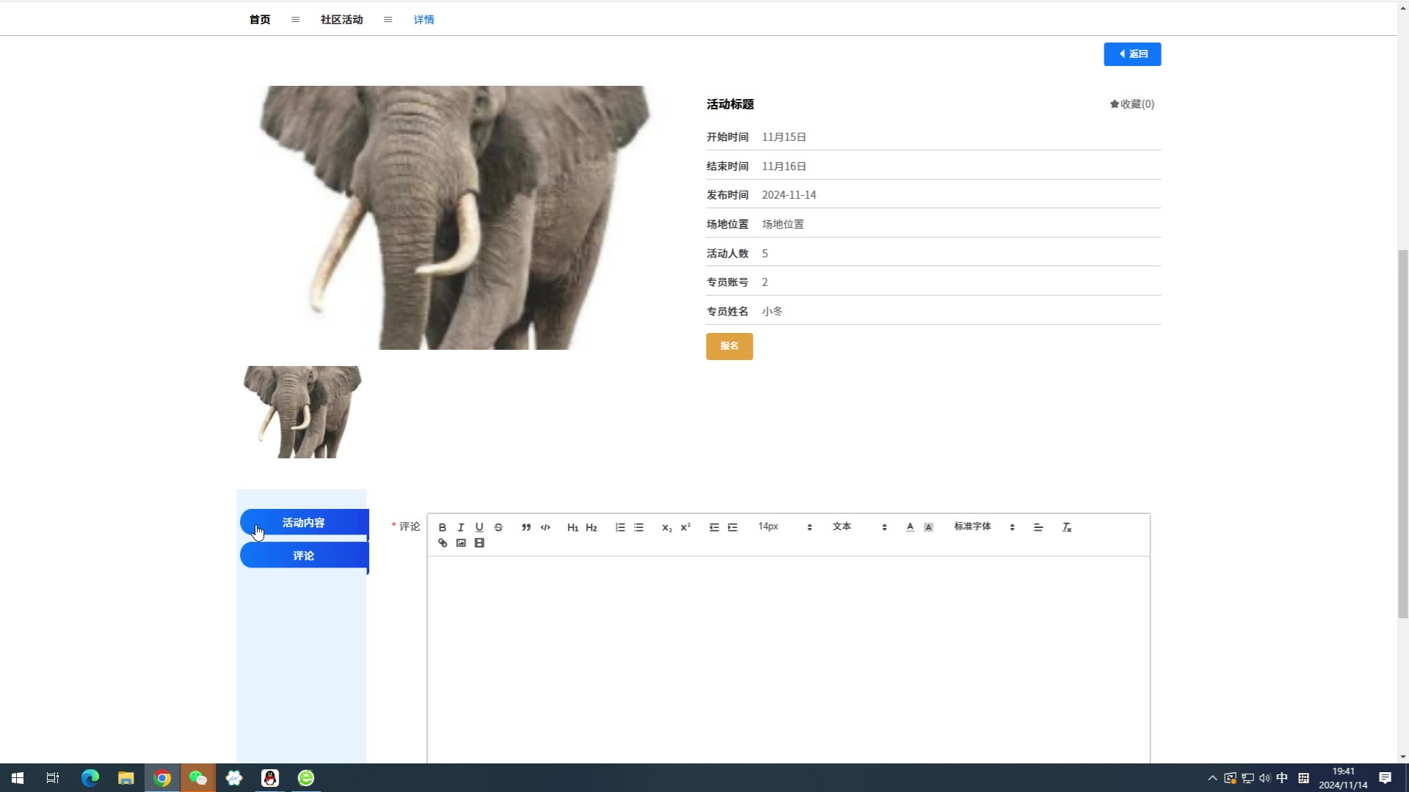Go to 社区活动 in the breadcrumb
Image resolution: width=1409 pixels, height=792 pixels.
(x=341, y=20)
